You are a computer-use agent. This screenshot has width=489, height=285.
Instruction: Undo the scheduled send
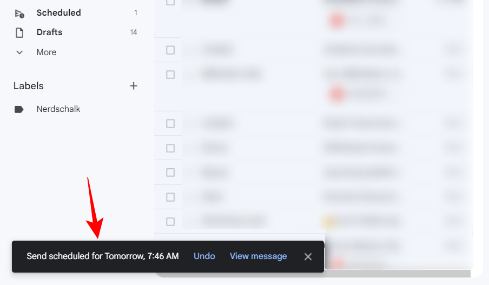(x=204, y=256)
